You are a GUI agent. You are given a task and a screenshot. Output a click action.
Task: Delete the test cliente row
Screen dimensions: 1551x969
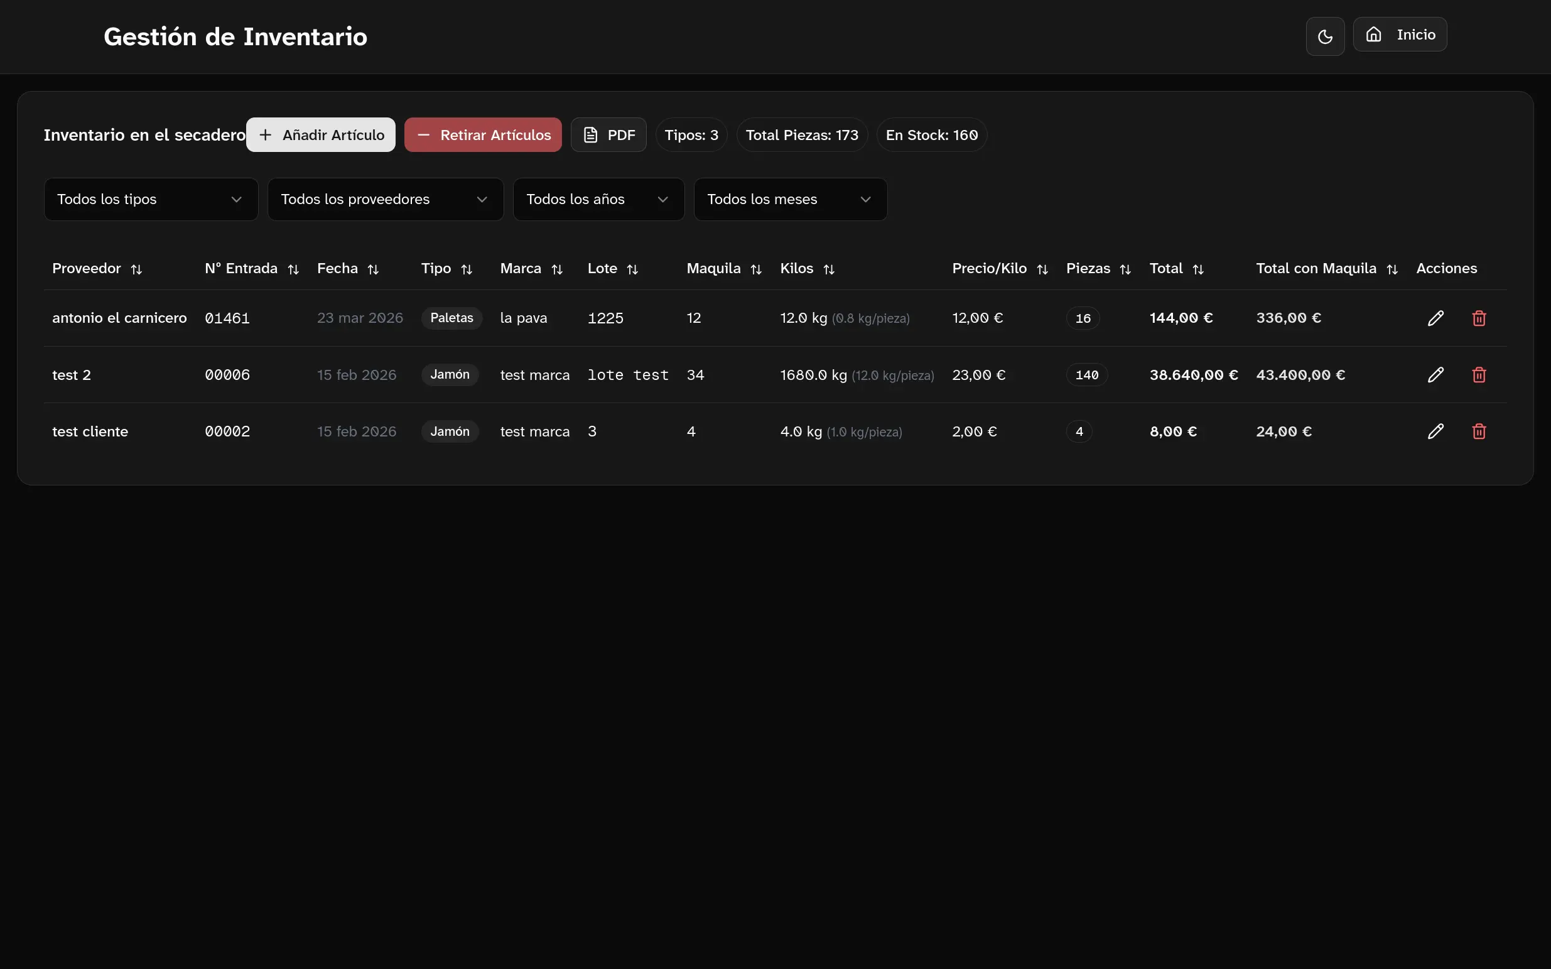click(1479, 431)
